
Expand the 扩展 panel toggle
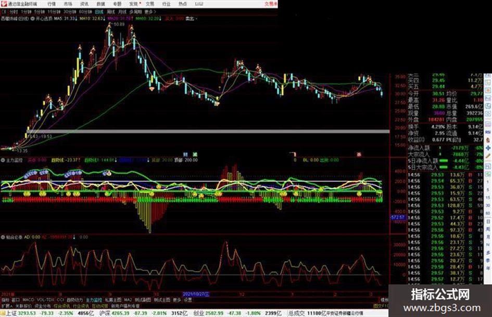coord(7,306)
